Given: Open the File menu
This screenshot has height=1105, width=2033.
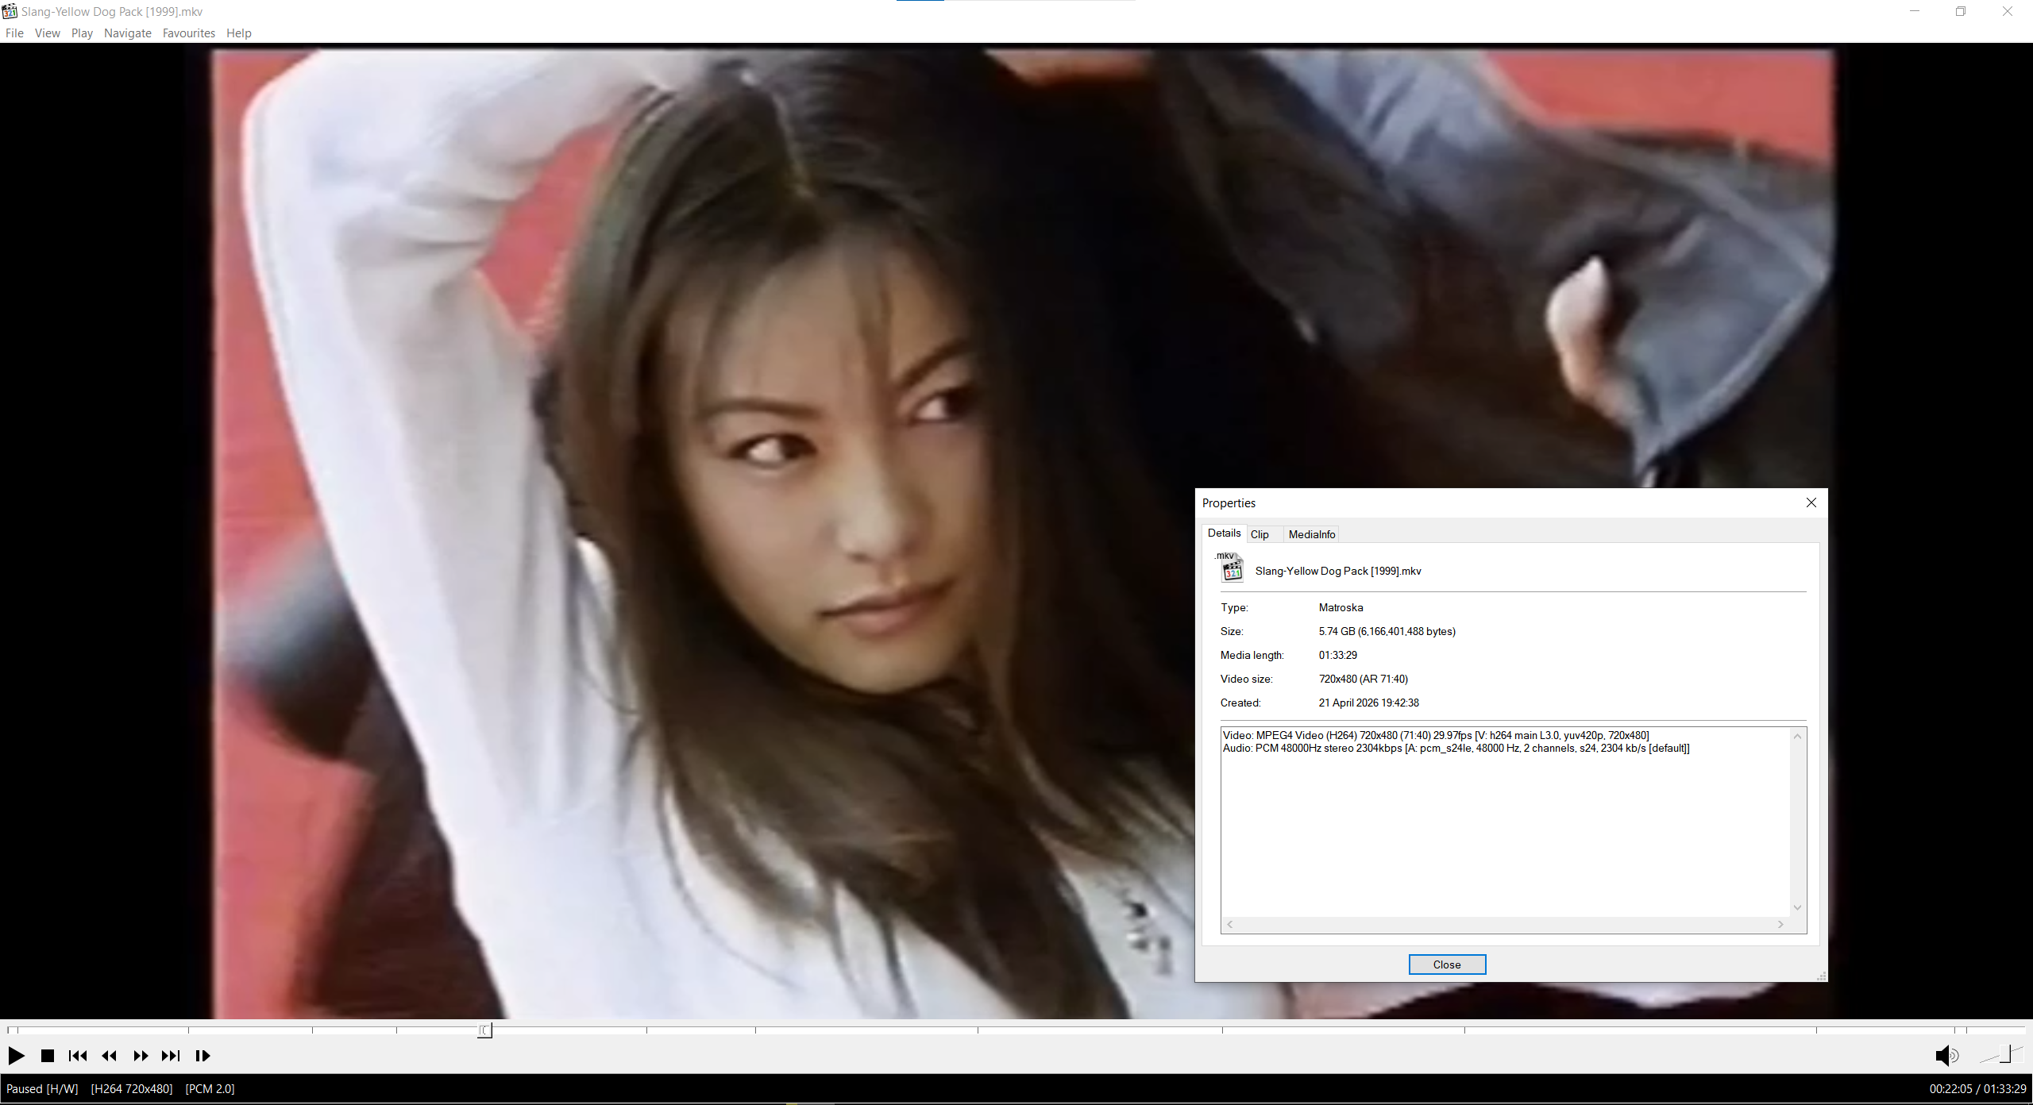Looking at the screenshot, I should [14, 33].
